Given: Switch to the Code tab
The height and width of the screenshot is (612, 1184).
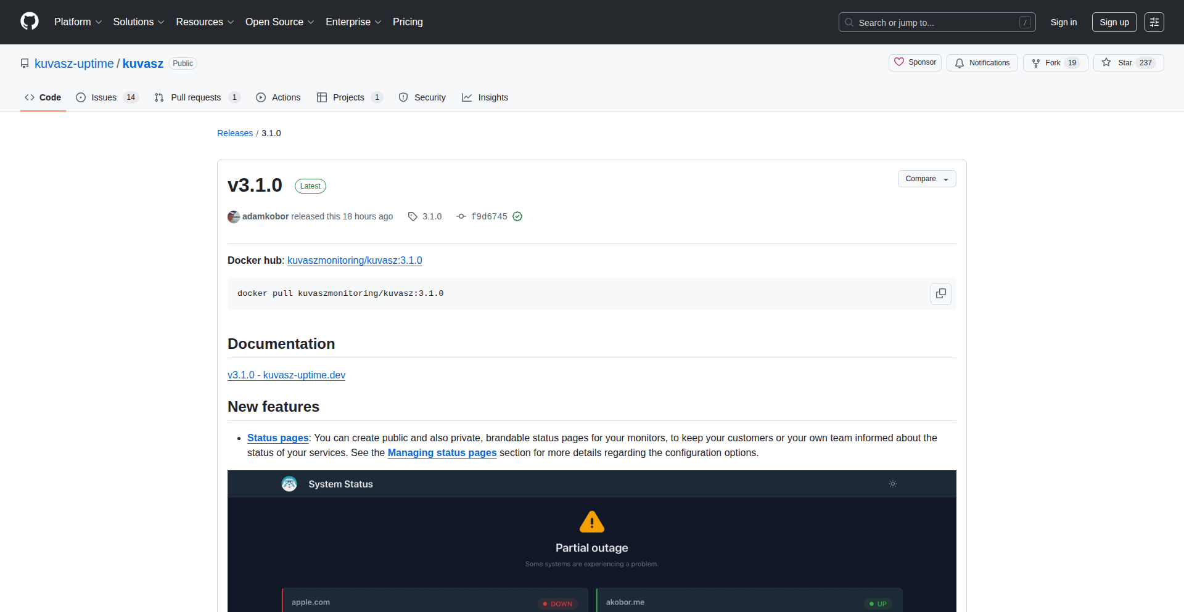Looking at the screenshot, I should tap(43, 97).
